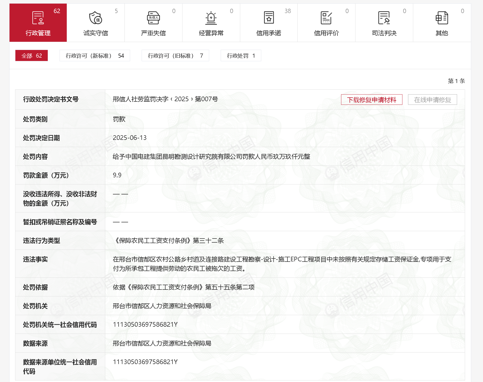The height and width of the screenshot is (382, 483).
Task: Click the 信用承诺 star document icon
Action: [x=269, y=18]
